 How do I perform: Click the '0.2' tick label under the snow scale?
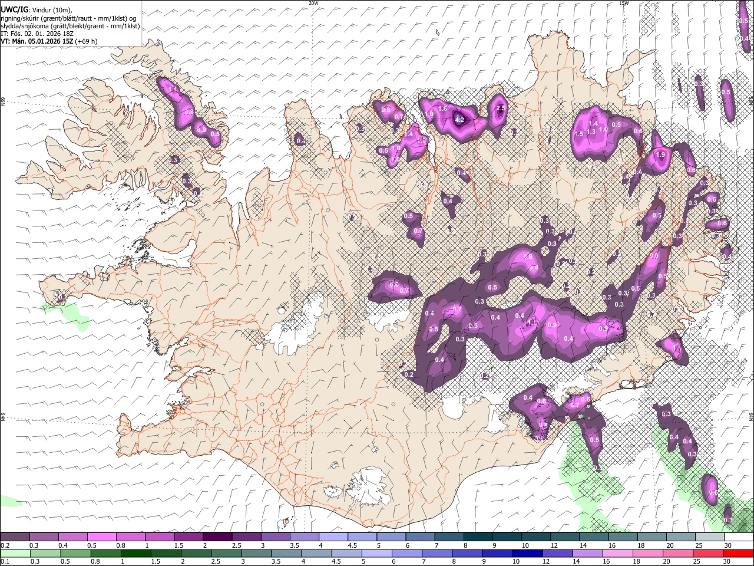5,545
